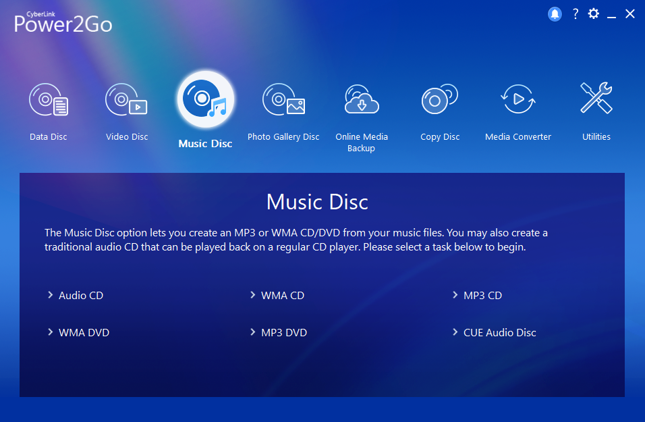
Task: Close the Power2Go window
Action: 630,14
